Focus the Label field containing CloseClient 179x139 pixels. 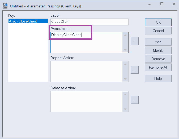click(x=89, y=22)
